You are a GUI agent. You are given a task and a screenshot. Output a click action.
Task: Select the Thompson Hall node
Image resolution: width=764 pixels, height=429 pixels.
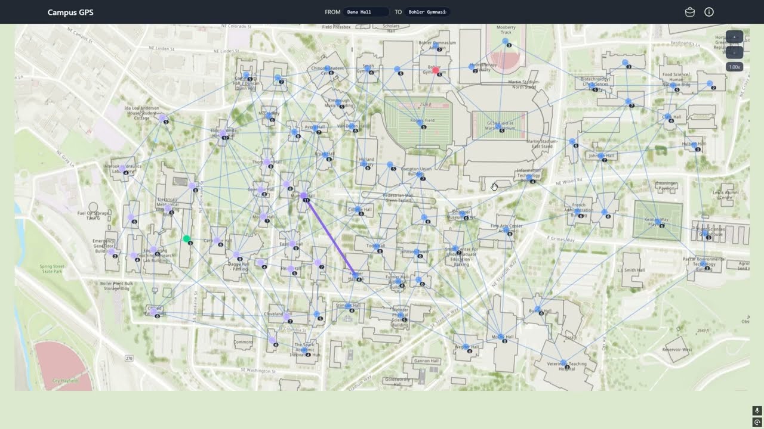pyautogui.click(x=267, y=162)
